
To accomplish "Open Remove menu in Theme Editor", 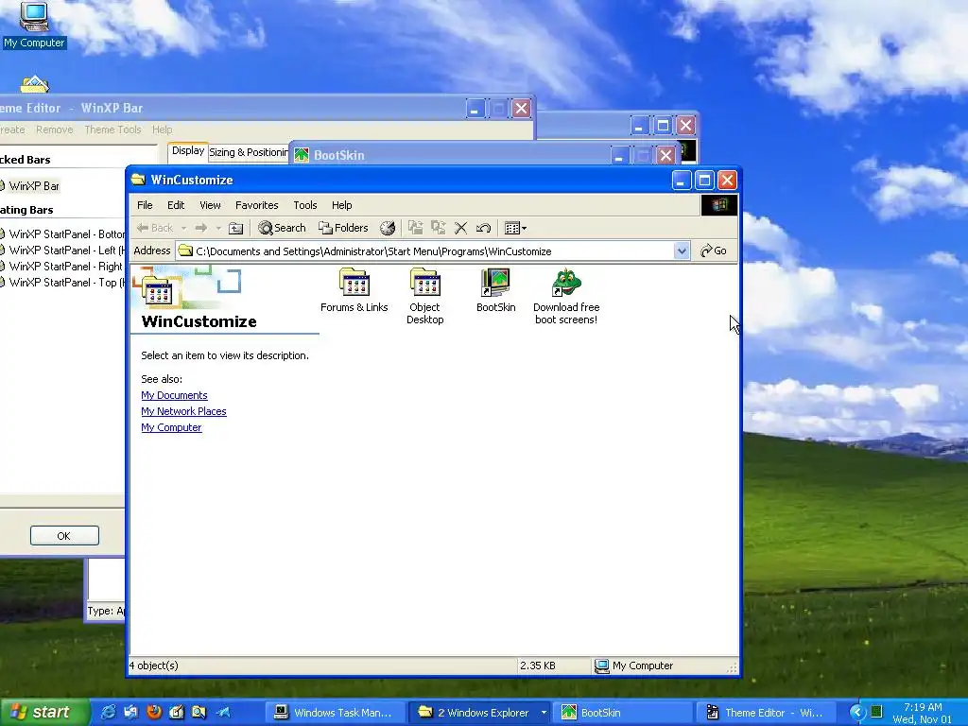I will point(54,130).
